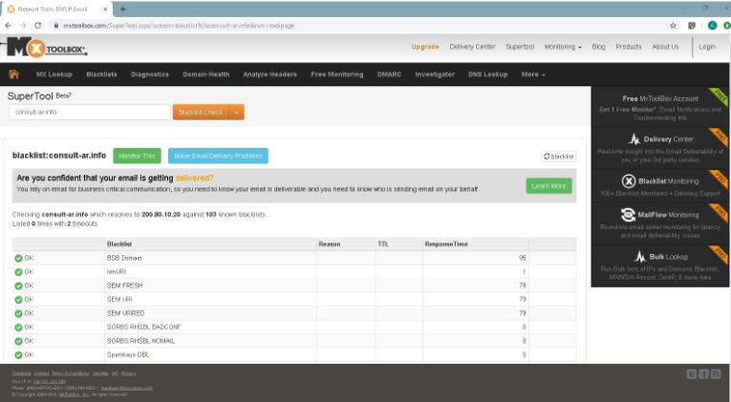
Task: Click Spamhaus DBL blacklist name
Action: click(128, 355)
